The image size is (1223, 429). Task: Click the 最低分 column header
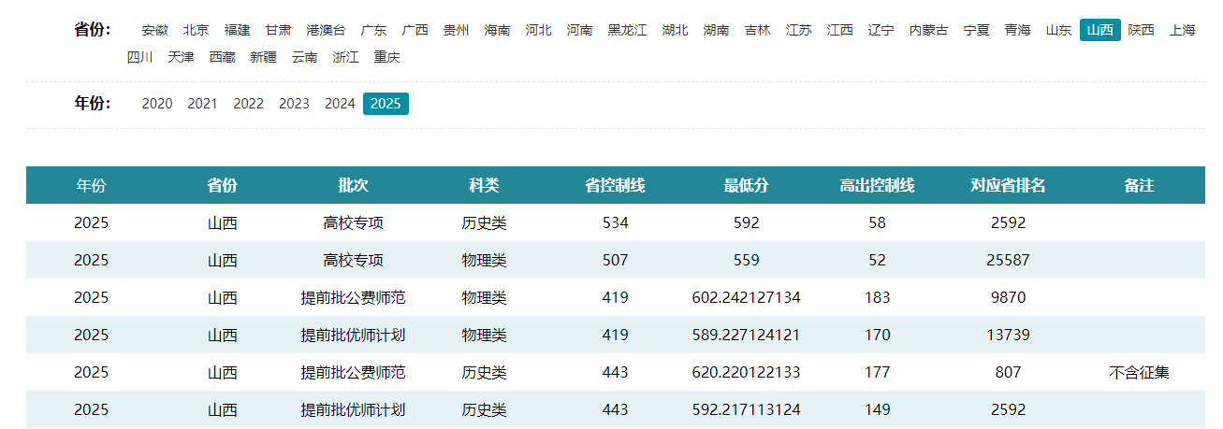tap(746, 185)
